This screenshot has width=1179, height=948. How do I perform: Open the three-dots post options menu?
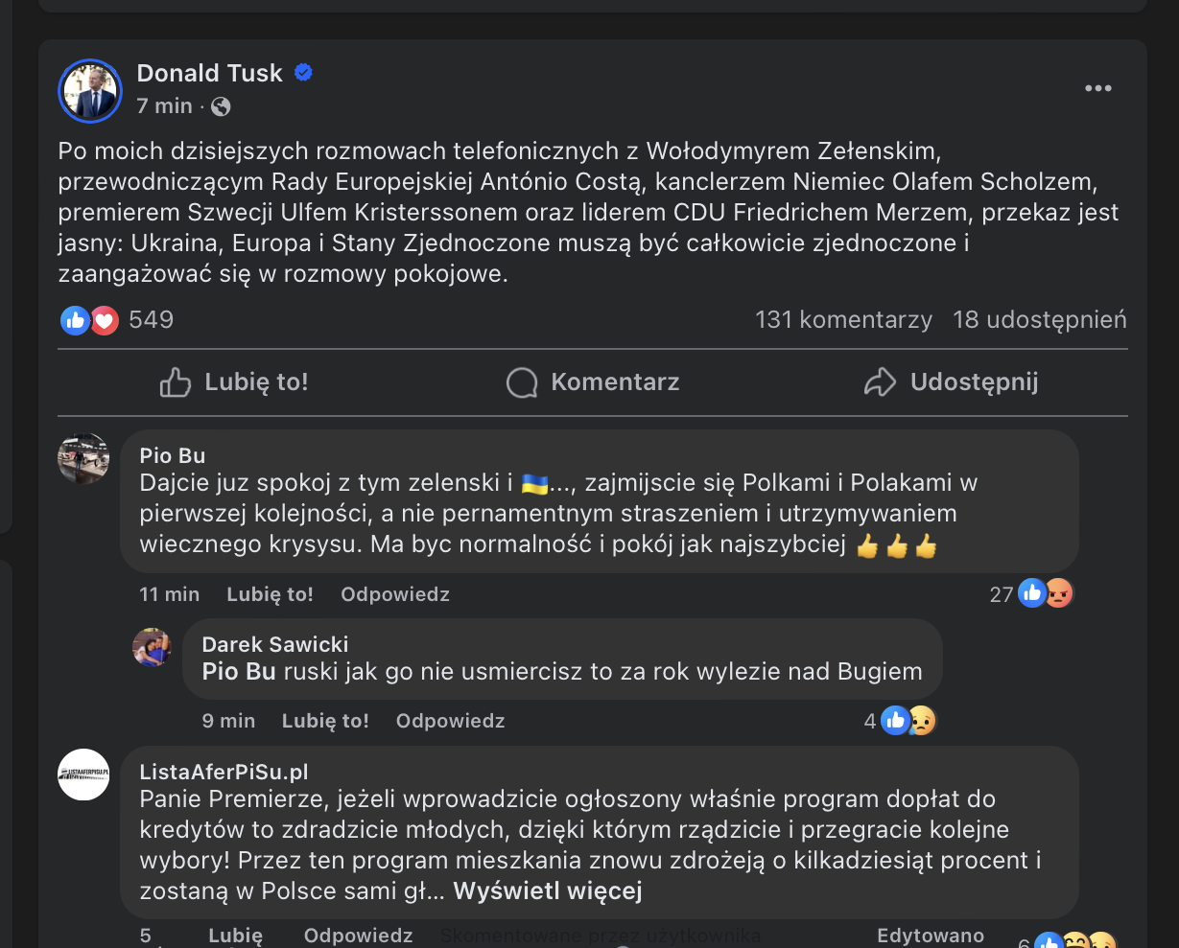(x=1097, y=89)
